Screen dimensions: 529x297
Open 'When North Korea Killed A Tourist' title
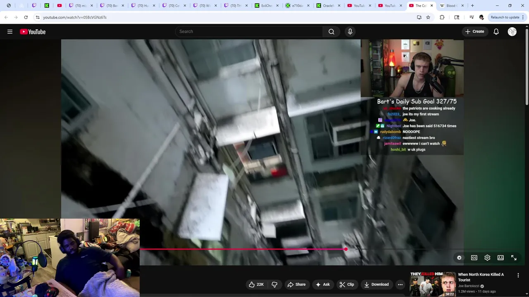coord(481,277)
